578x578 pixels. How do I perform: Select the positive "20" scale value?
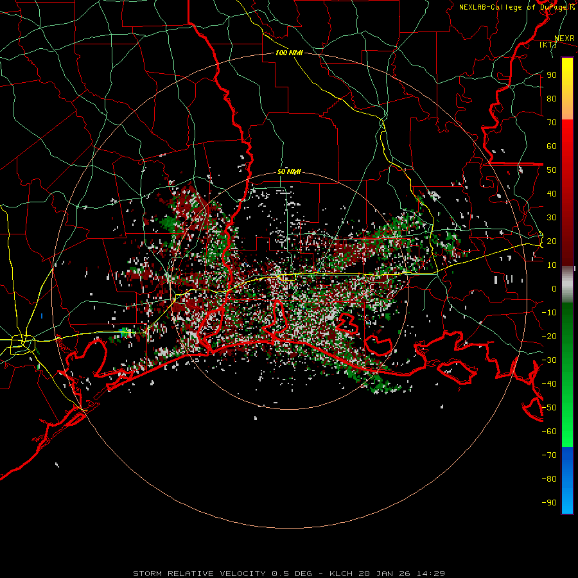pos(552,241)
